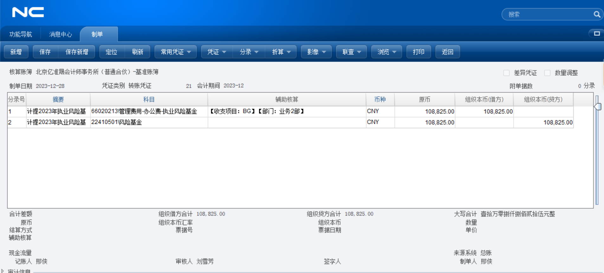The image size is (604, 273).
Task: Open the 常用凭证 dropdown
Action: click(176, 52)
